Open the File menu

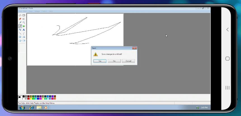point(20,11)
